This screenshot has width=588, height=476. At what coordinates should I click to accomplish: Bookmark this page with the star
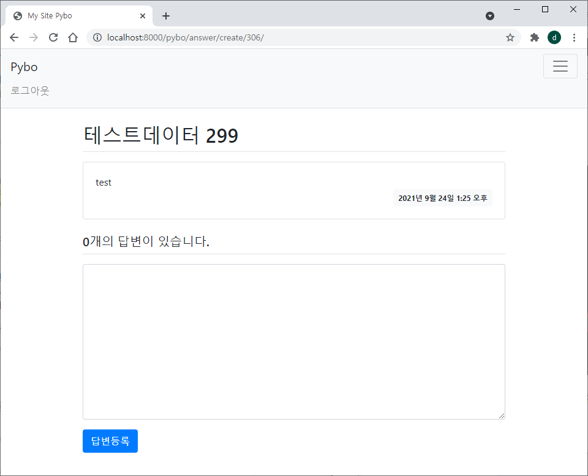pyautogui.click(x=510, y=37)
